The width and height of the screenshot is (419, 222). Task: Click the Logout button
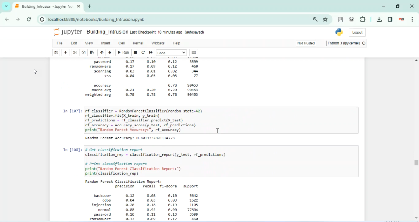[x=357, y=32]
